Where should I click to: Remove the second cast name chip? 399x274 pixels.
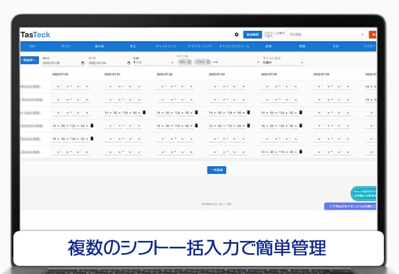(208, 62)
